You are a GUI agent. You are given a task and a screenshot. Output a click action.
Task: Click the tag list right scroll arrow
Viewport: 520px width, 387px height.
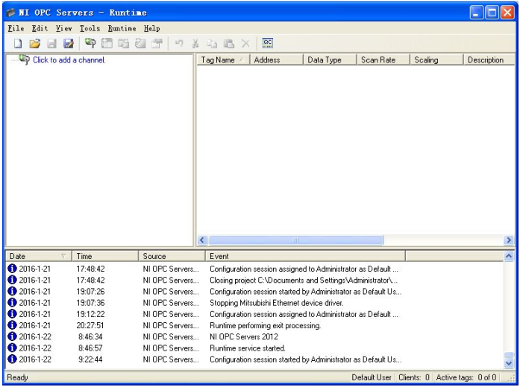coord(509,240)
